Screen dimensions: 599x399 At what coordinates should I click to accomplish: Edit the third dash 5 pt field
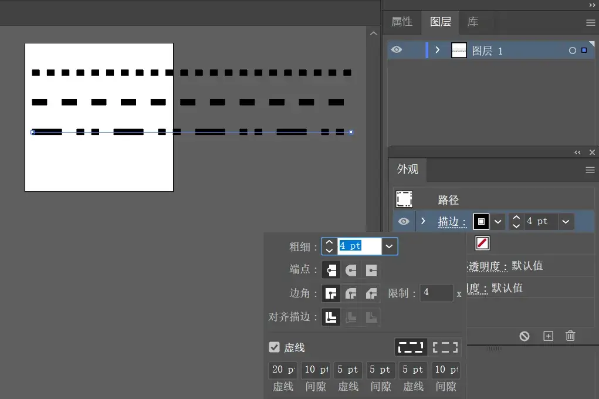[413, 370]
